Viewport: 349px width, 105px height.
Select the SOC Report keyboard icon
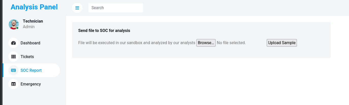[x=13, y=70]
